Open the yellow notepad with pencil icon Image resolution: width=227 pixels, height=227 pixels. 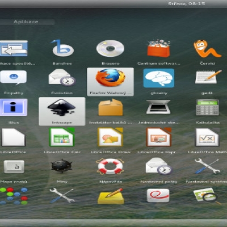[x=111, y=196]
